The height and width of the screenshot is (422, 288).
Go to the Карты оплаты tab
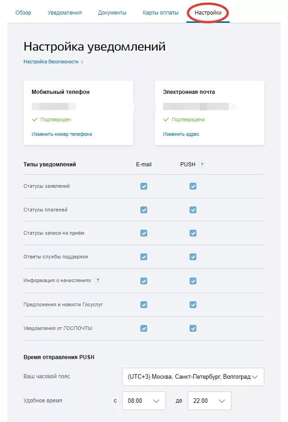(160, 13)
